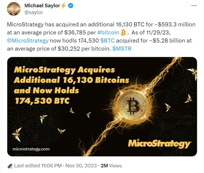Open the three-dot more options menu

[x=194, y=6]
